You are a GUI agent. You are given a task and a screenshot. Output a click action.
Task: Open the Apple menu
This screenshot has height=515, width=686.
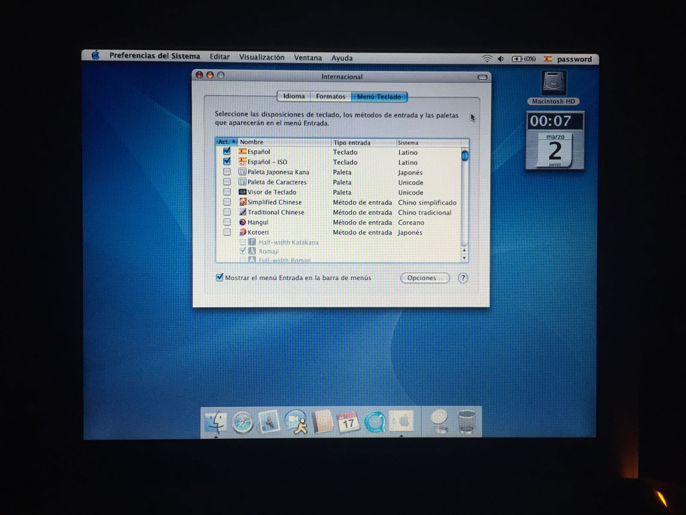click(96, 56)
